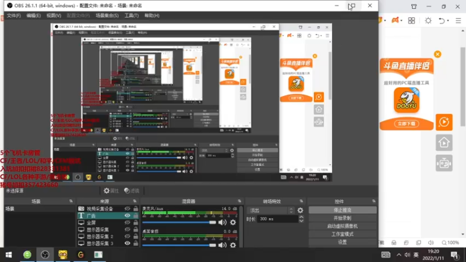This screenshot has width=466, height=262.
Task: Open dropdown arrow beside gamepad icon
Action: [401, 20]
